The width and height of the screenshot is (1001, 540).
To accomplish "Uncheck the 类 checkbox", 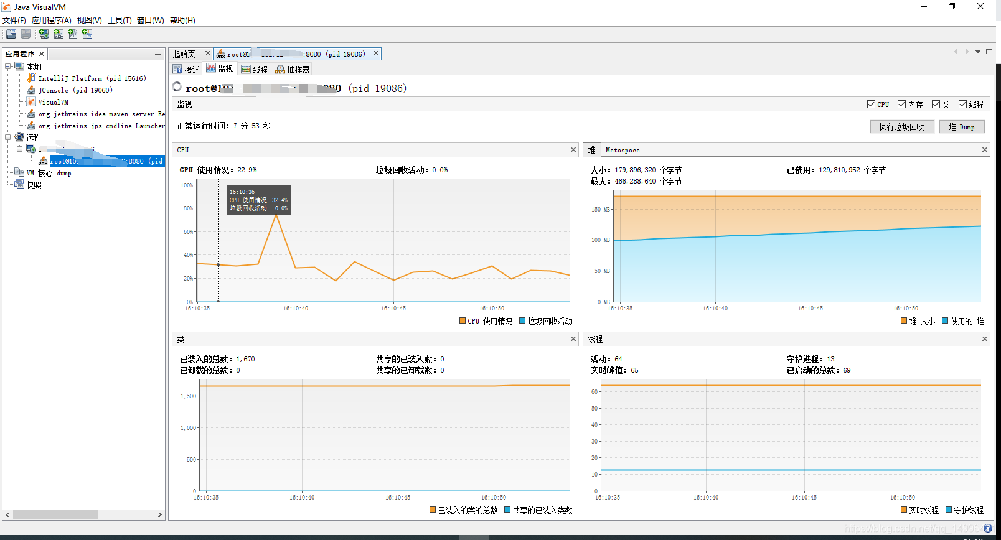I will click(936, 105).
